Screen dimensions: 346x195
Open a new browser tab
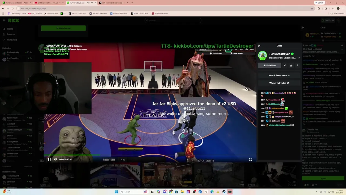point(132,3)
